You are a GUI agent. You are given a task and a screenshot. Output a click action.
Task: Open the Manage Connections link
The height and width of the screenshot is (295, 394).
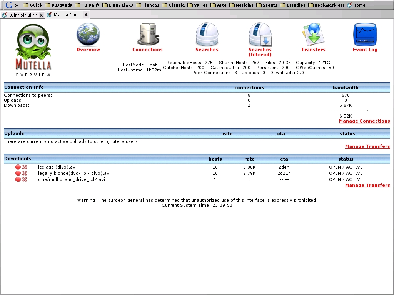[x=364, y=121]
